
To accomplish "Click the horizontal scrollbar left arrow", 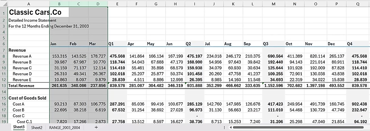I will point(230,127).
